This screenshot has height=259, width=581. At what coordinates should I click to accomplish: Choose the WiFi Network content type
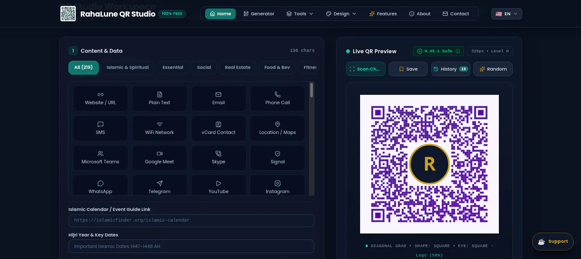[x=160, y=128]
